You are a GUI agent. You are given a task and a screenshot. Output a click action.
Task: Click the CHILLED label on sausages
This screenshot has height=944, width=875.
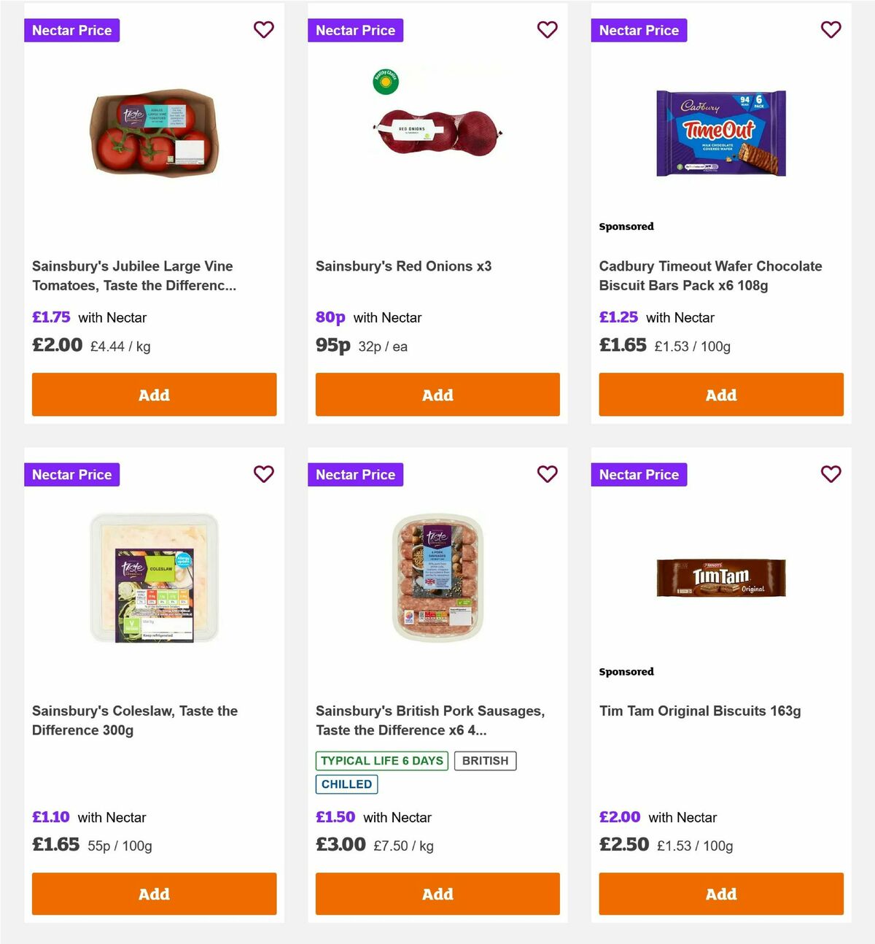pos(346,784)
